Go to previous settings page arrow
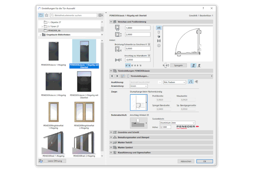 pyautogui.click(x=112, y=76)
